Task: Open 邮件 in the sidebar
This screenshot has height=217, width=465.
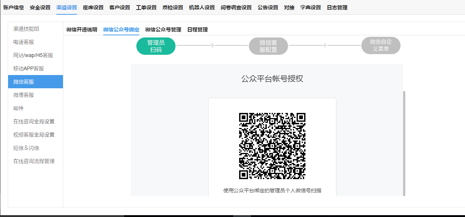Action: 35,108
